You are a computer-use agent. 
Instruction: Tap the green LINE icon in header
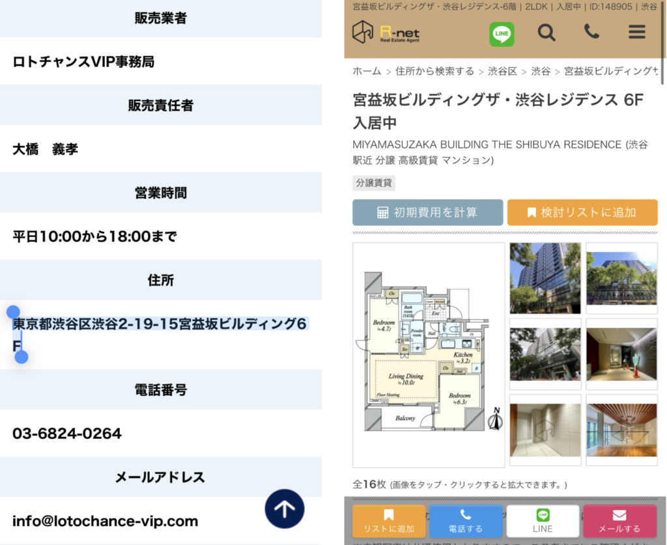[502, 34]
